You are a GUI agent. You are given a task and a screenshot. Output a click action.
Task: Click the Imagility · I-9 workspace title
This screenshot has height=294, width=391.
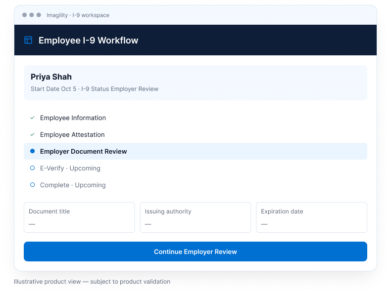click(x=78, y=15)
